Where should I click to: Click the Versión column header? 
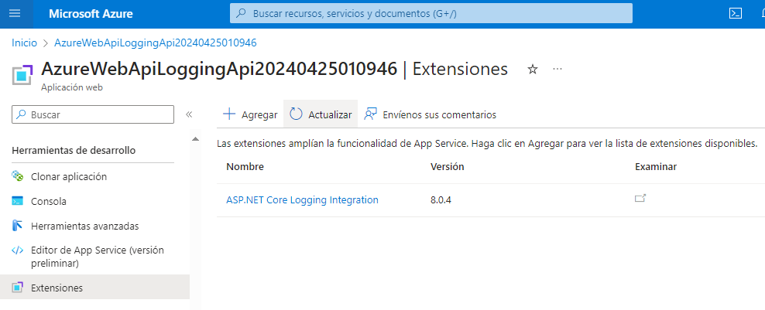(448, 167)
